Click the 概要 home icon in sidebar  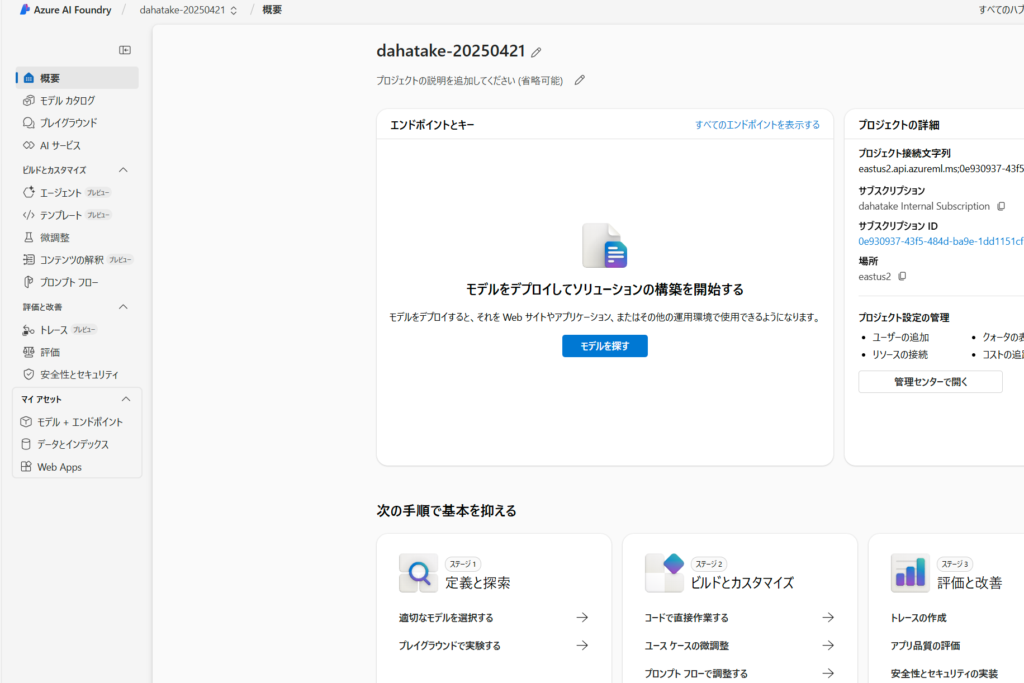[x=29, y=78]
